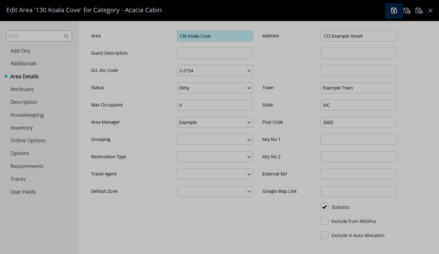Open Traces section

coord(18,179)
